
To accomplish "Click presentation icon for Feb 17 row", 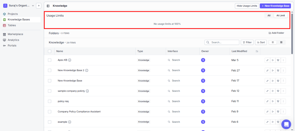I will pos(278,81).
